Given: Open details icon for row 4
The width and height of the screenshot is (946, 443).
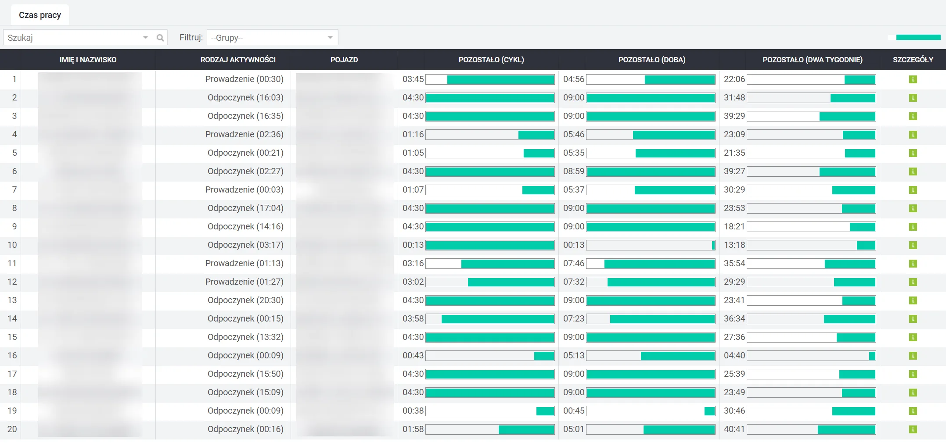Looking at the screenshot, I should 913,135.
